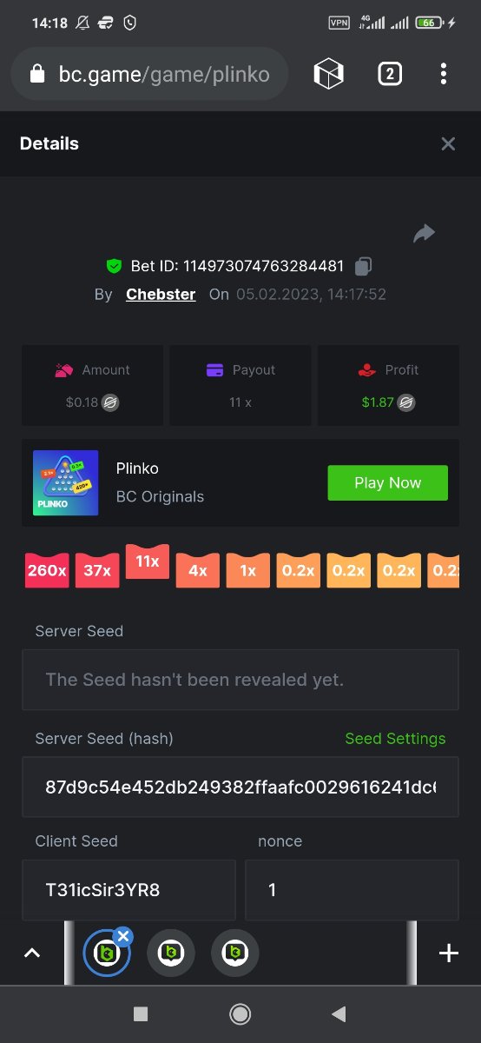Tap the Plinko game thumbnail
481x1043 pixels.
tap(66, 483)
